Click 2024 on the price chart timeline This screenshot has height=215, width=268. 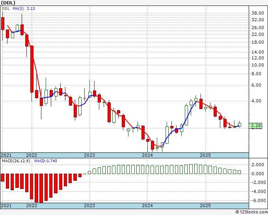[x=147, y=155]
